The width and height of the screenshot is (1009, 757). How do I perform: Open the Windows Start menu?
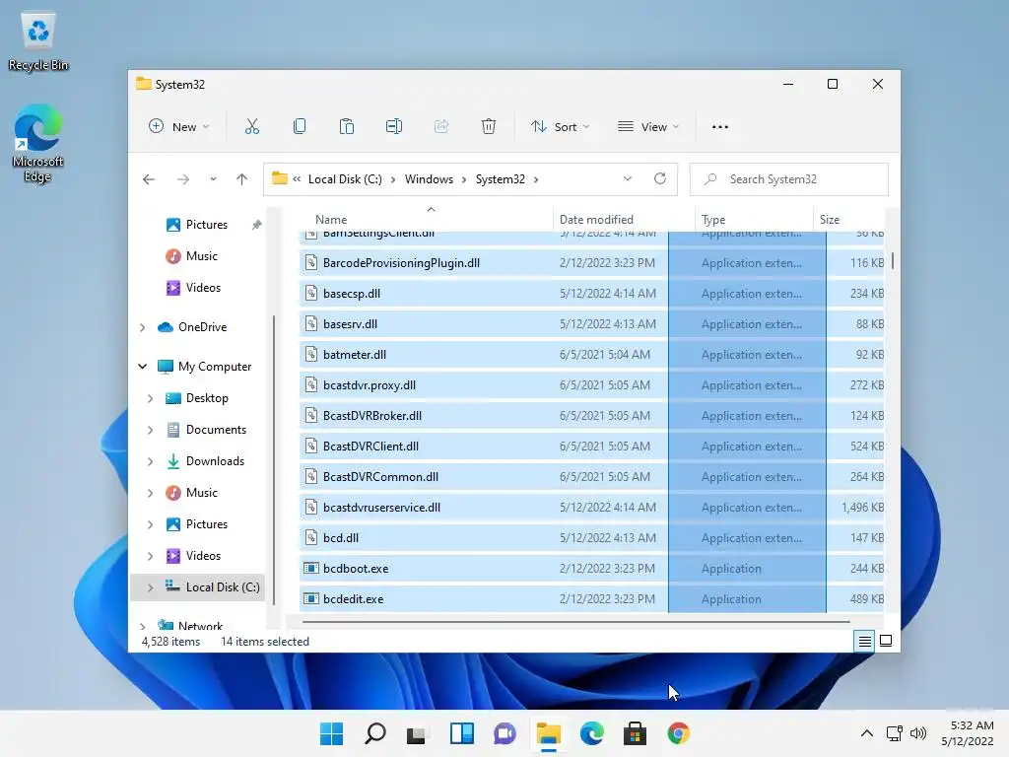332,733
